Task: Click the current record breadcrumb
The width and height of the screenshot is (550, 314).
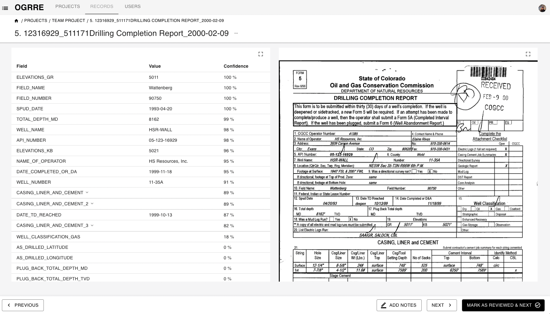Action: point(157,20)
